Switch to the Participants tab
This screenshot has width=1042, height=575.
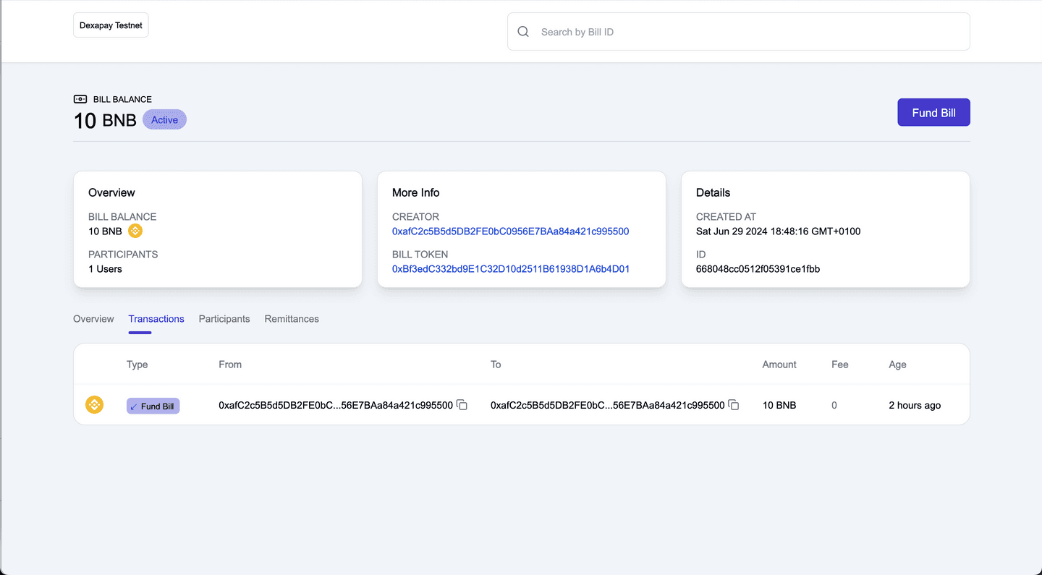(224, 319)
